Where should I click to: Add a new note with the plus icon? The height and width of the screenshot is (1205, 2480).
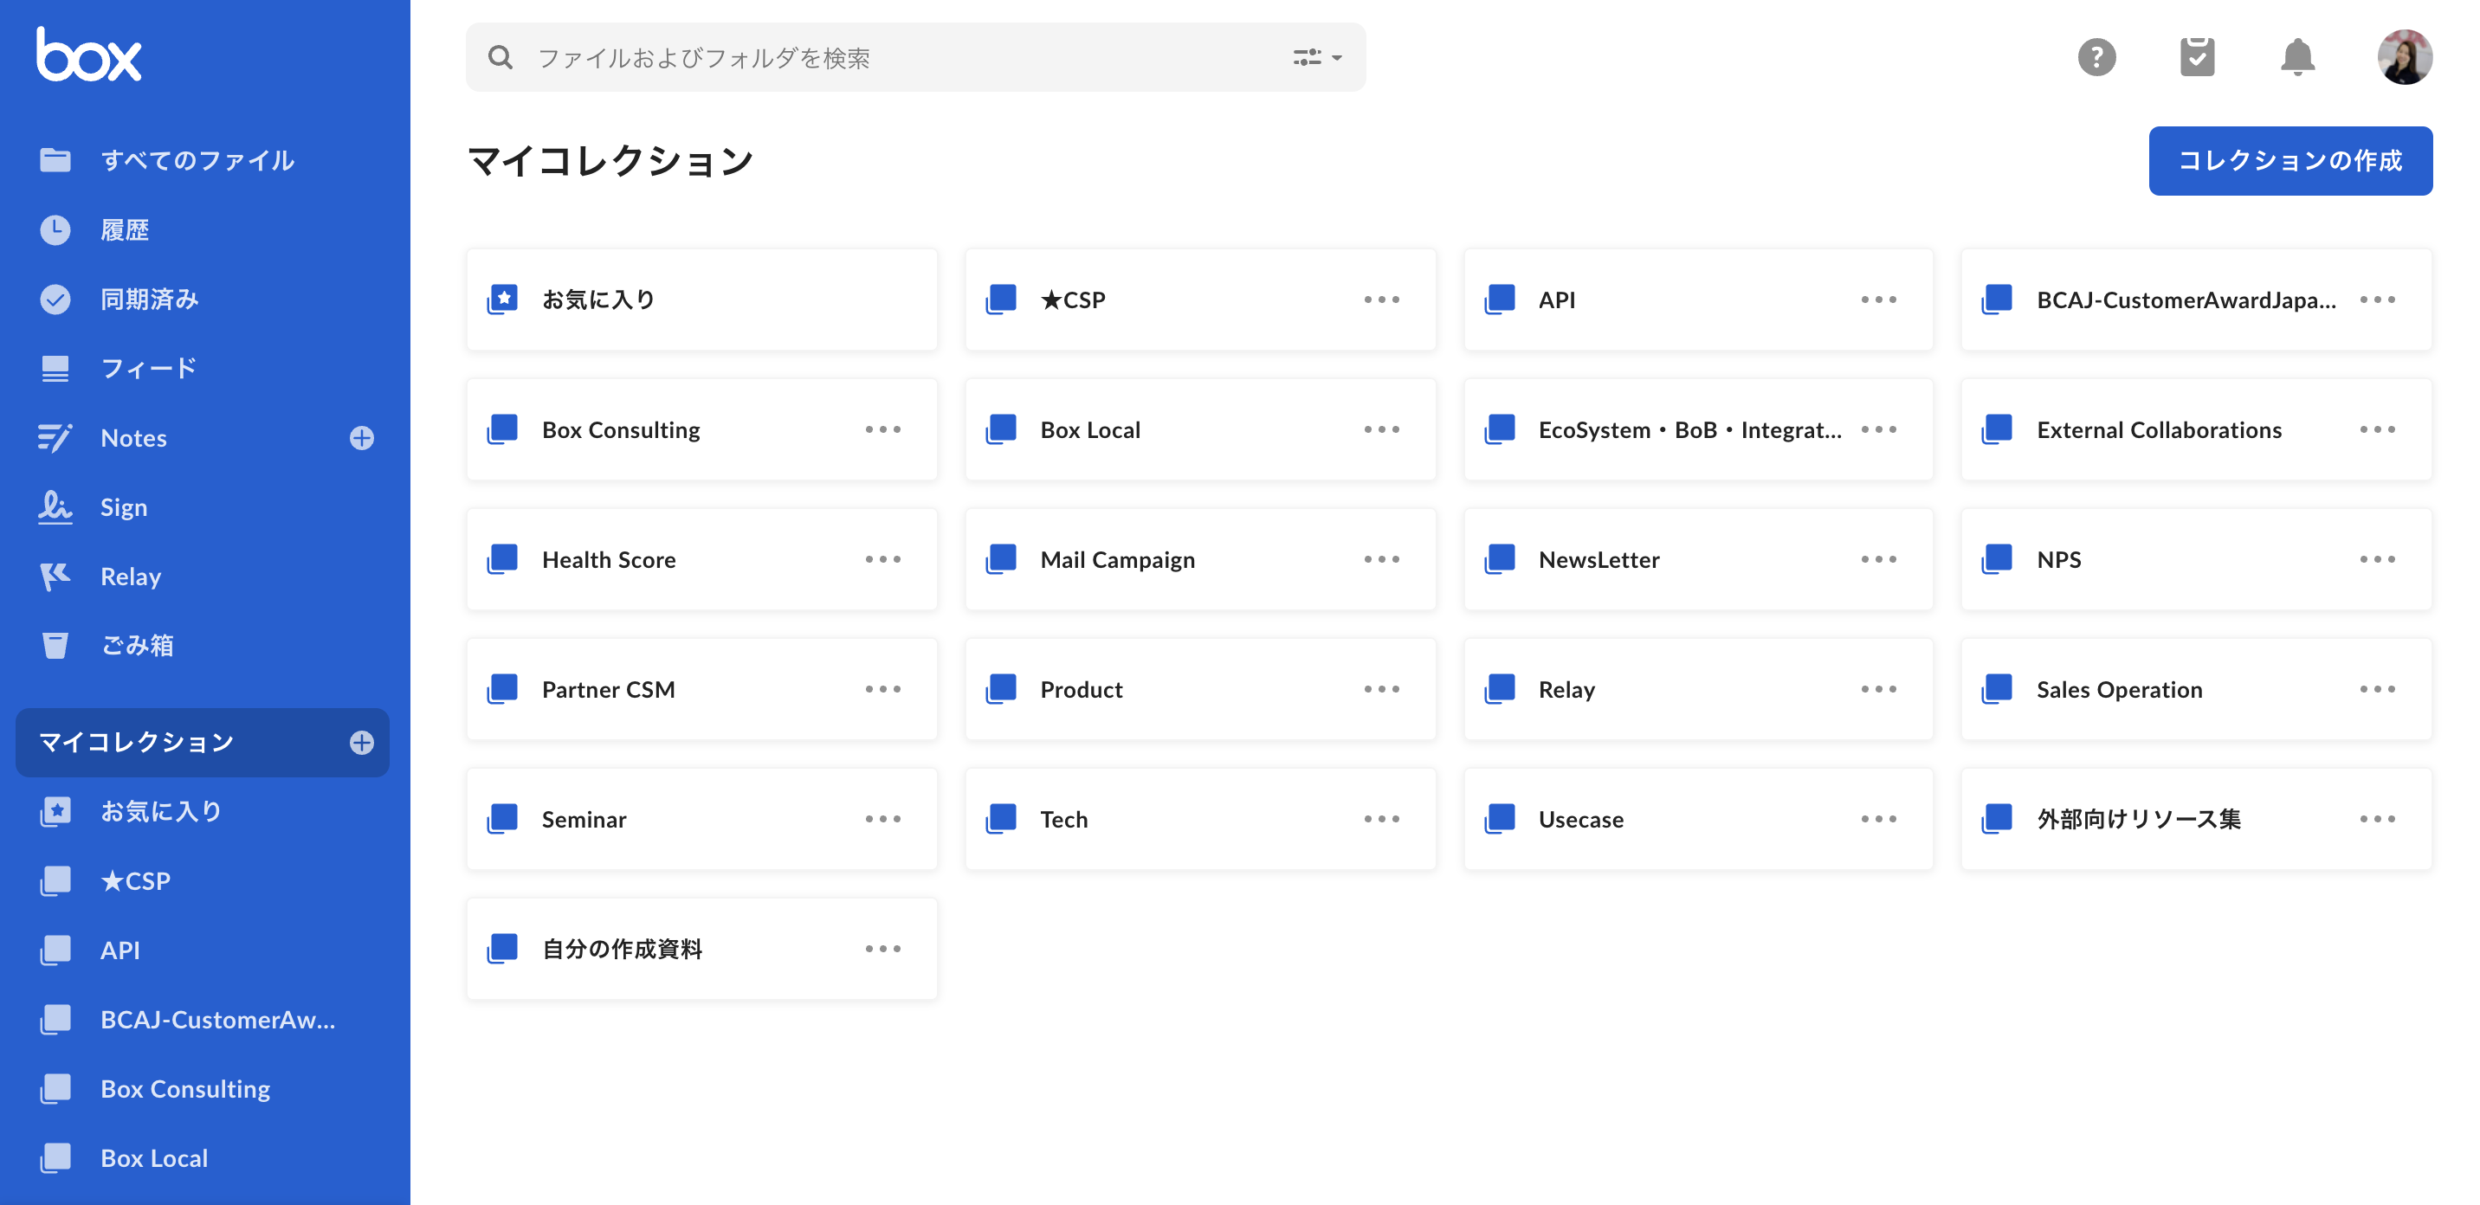361,438
